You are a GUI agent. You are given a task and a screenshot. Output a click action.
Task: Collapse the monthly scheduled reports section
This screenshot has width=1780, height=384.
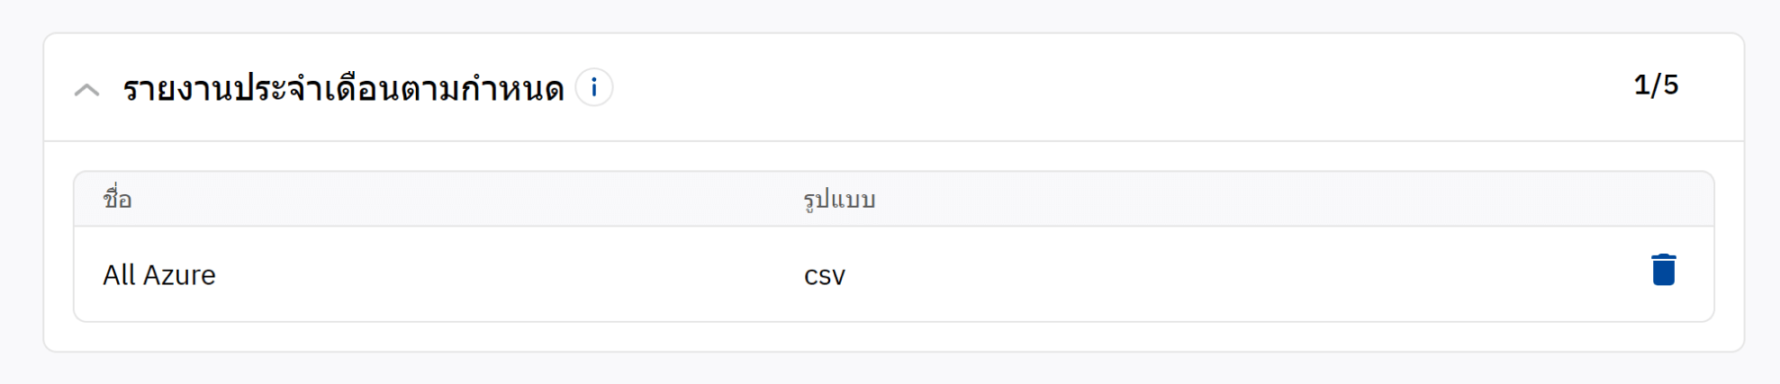click(87, 89)
